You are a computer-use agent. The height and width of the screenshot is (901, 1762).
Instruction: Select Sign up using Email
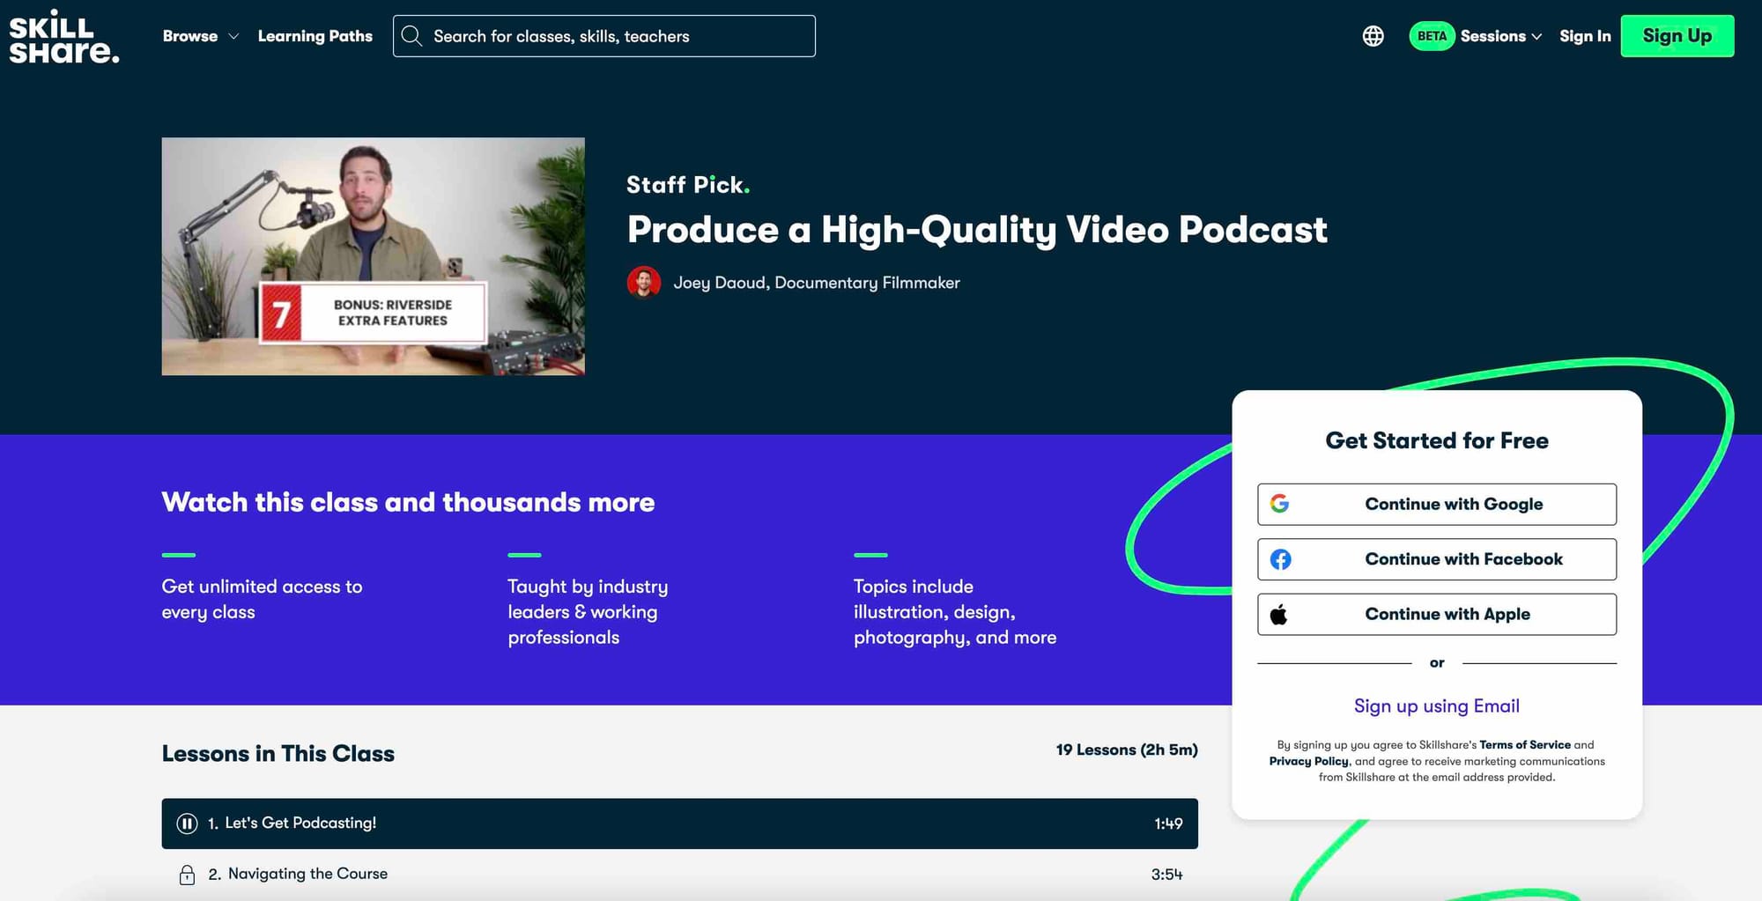(x=1436, y=705)
